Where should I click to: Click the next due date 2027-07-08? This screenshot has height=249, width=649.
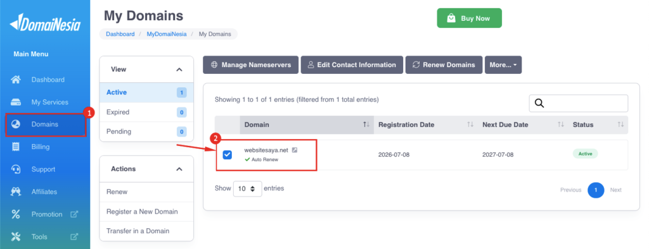pyautogui.click(x=498, y=155)
